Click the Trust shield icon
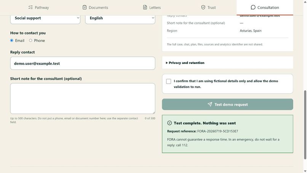This screenshot has width=307, height=173. (203, 8)
